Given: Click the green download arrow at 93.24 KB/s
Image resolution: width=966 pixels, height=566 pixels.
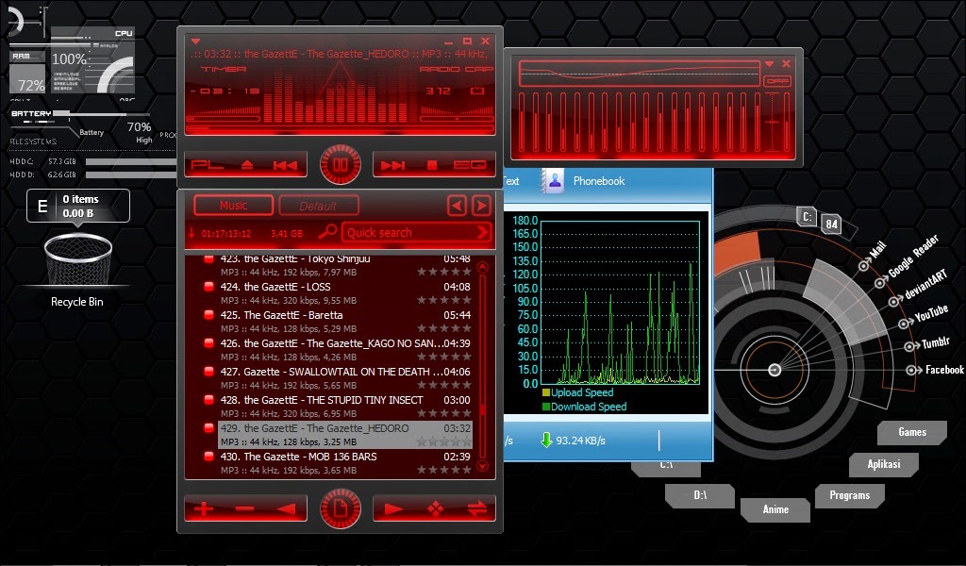Looking at the screenshot, I should coord(546,440).
